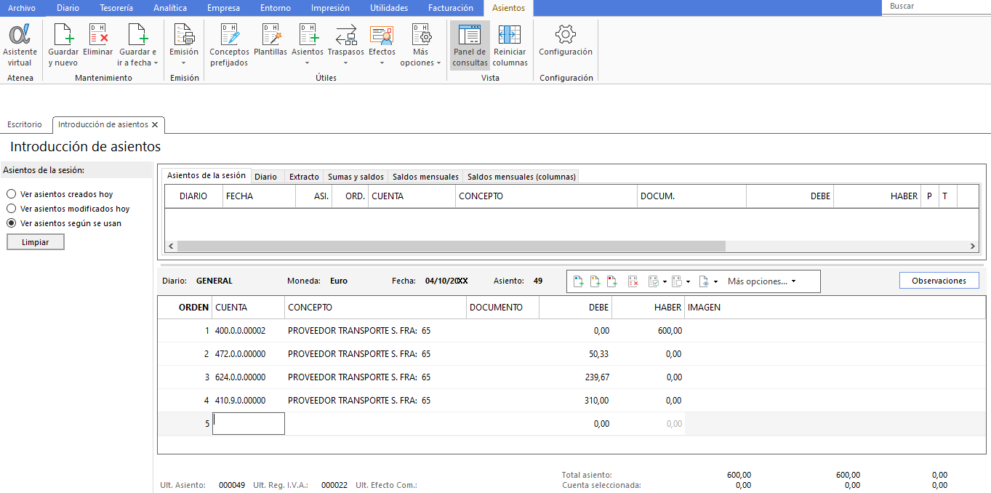Expand the Efectos dropdown arrow

pyautogui.click(x=382, y=63)
